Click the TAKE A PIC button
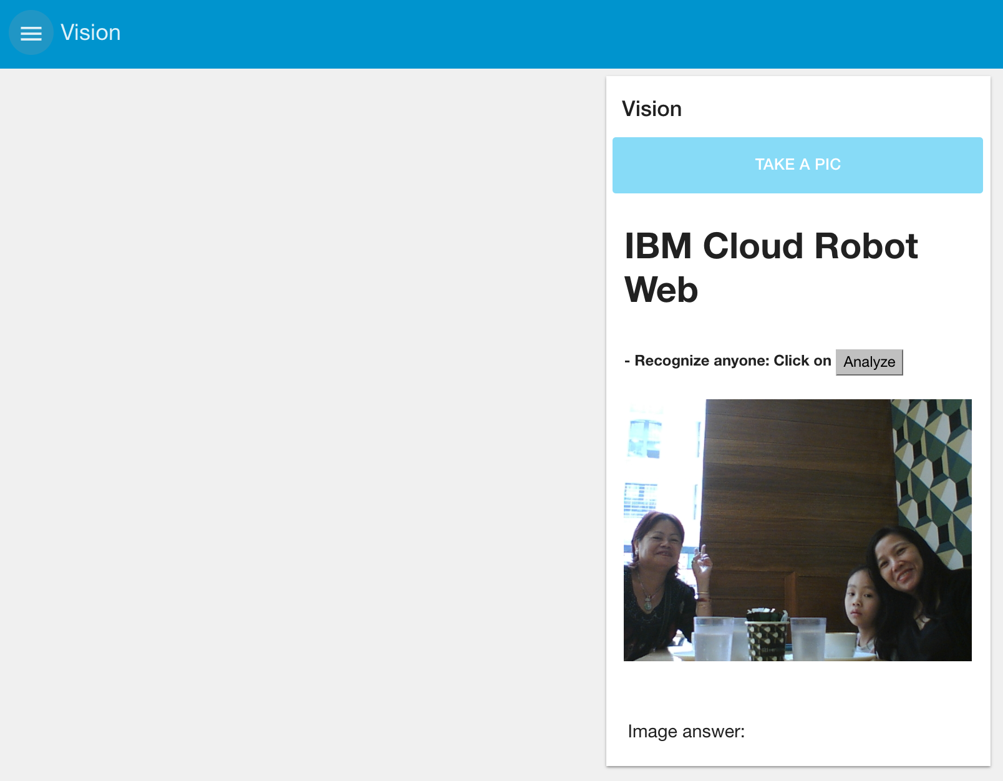The height and width of the screenshot is (781, 1003). 798,165
